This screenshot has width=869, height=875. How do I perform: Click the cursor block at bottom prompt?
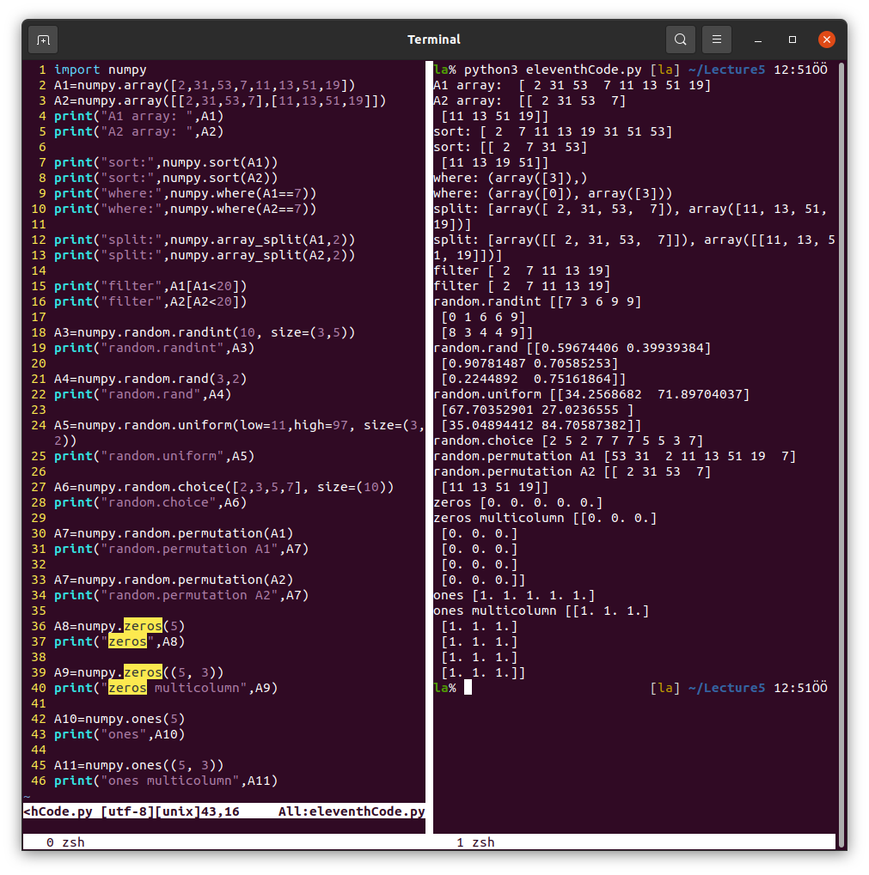tap(468, 688)
